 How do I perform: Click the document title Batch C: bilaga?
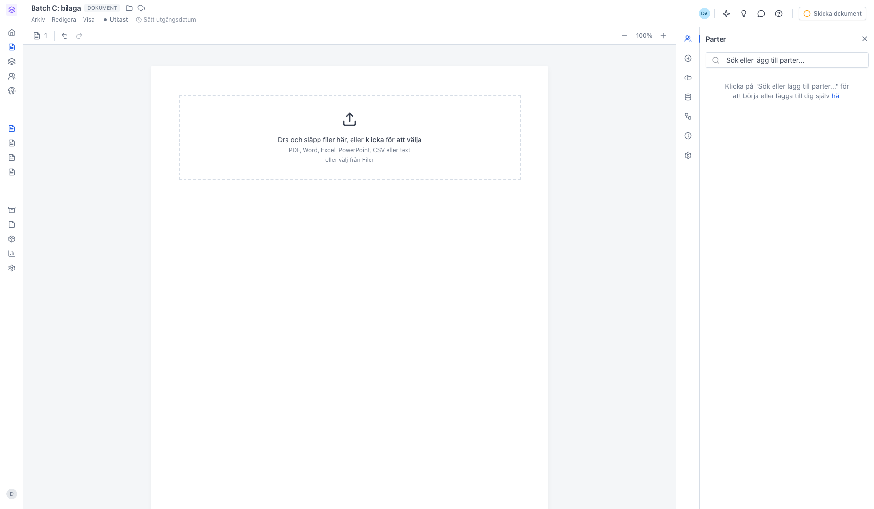tap(56, 8)
